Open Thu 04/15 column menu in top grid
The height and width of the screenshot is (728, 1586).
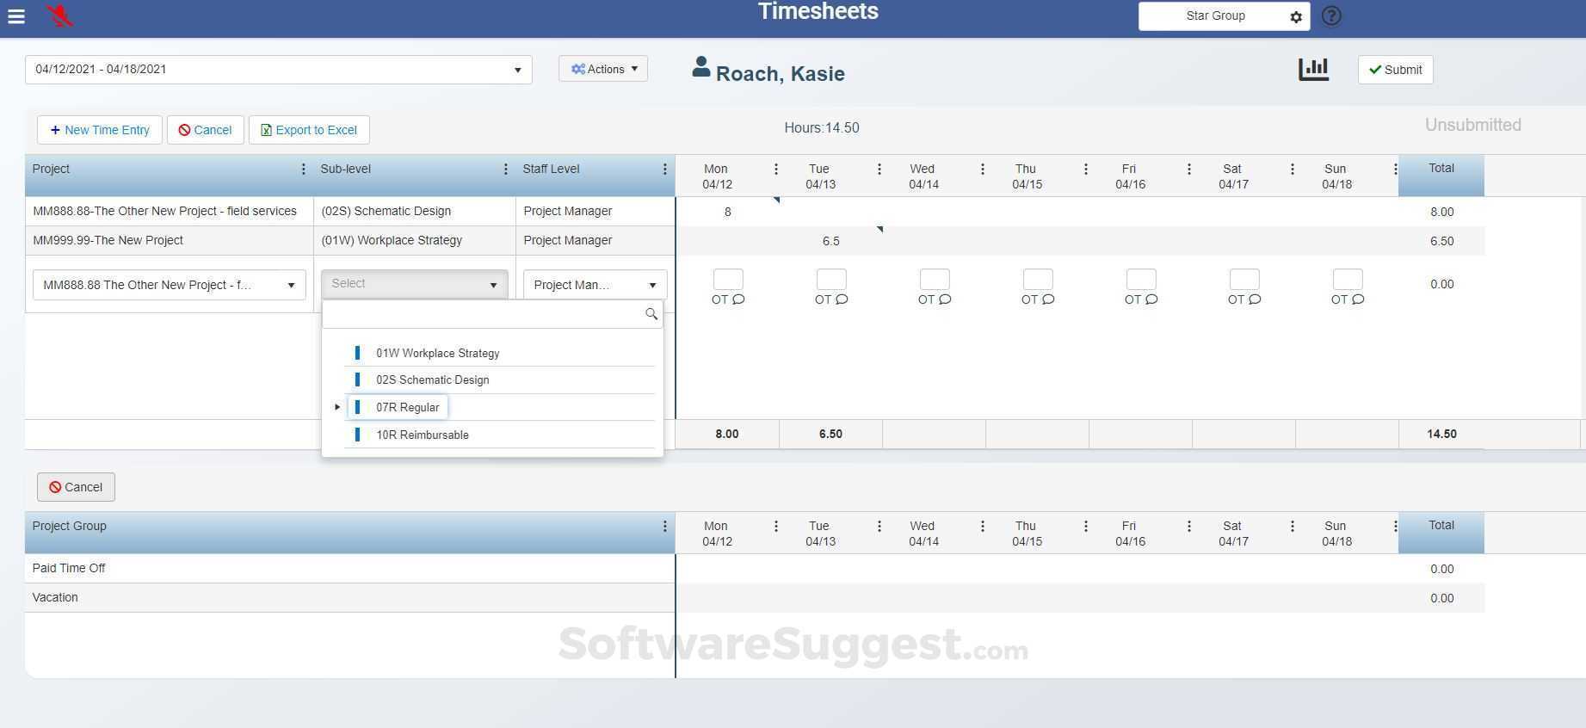point(1085,170)
